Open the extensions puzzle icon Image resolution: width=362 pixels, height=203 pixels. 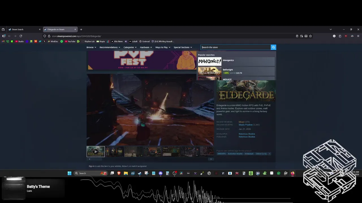tap(340, 36)
